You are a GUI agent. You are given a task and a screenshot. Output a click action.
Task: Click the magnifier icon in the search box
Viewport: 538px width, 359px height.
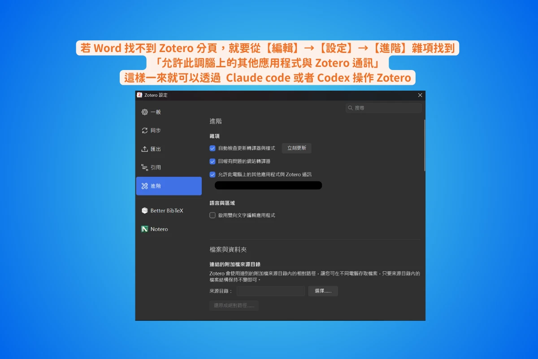coord(351,108)
